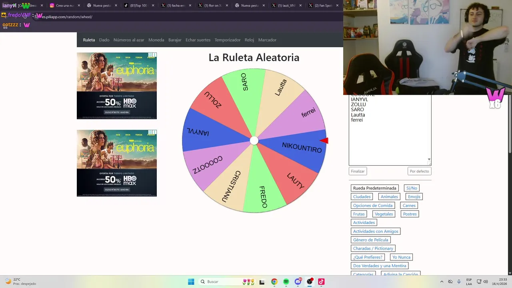Image resolution: width=512 pixels, height=288 pixels.
Task: Open OBS Studio from the taskbar
Action: click(x=310, y=282)
